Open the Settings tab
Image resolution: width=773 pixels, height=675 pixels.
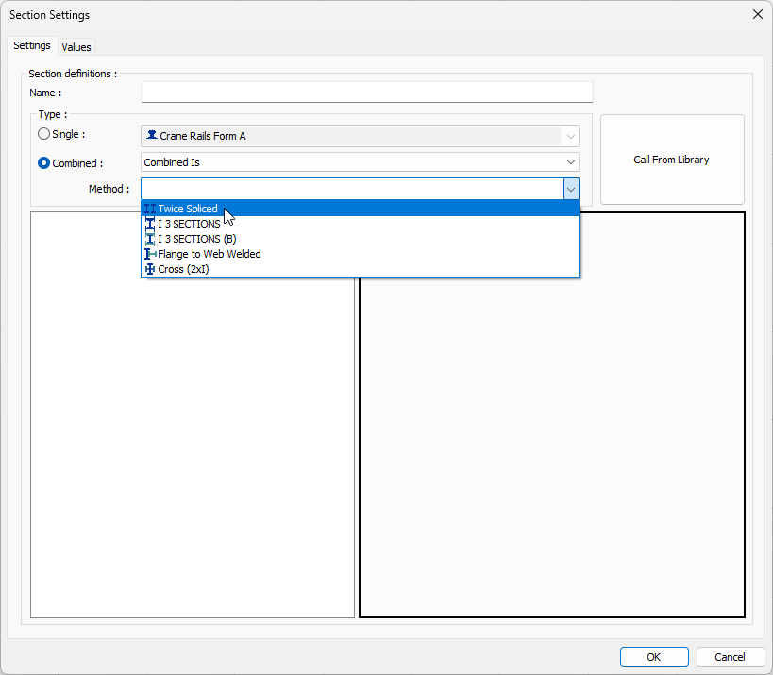coord(32,46)
